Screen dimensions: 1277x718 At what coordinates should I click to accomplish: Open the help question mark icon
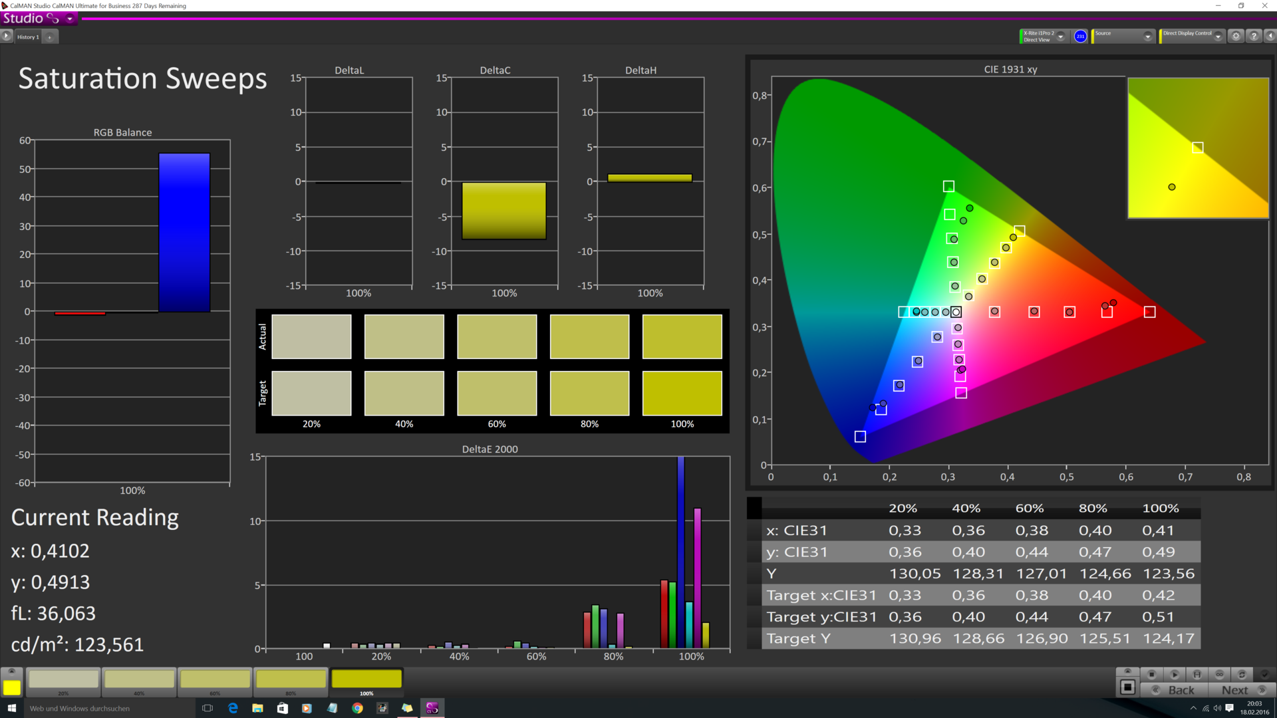coord(1254,36)
